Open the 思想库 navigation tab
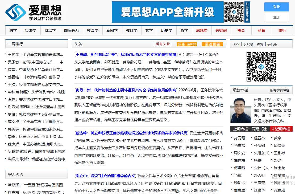The height and width of the screenshot is (195, 295). (202, 31)
